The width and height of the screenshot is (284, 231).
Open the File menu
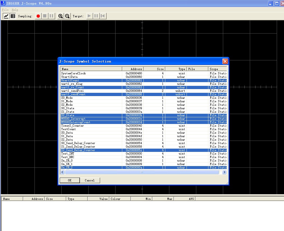point(5,10)
